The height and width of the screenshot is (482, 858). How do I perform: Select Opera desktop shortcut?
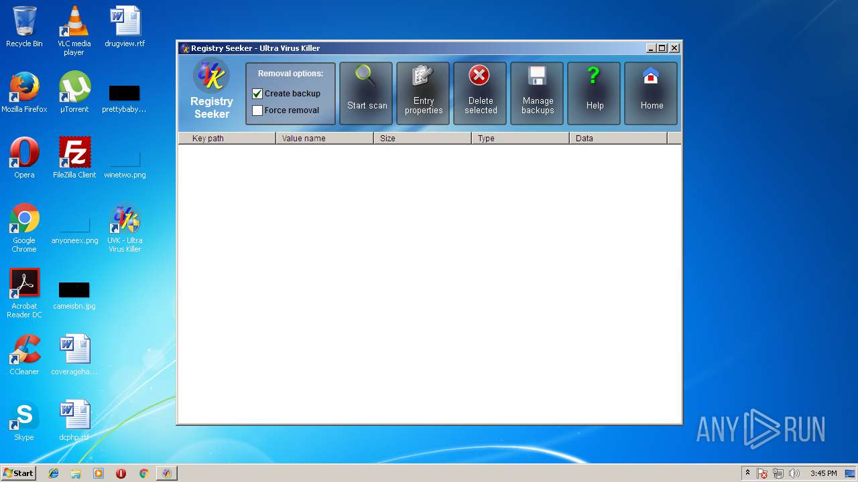[x=24, y=158]
